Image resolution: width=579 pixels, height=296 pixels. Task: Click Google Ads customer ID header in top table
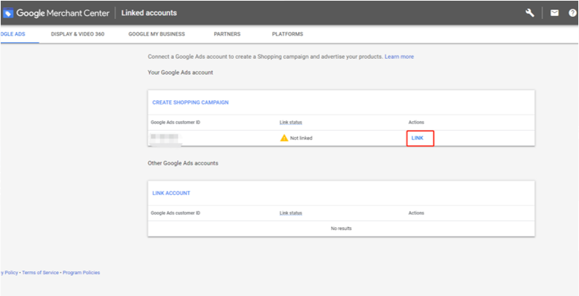(x=176, y=123)
